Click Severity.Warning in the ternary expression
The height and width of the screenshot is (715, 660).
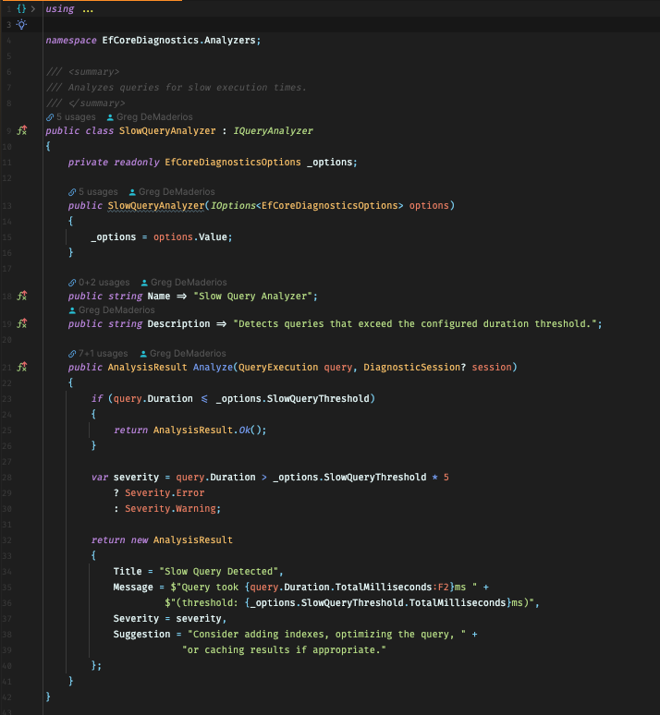pyautogui.click(x=170, y=508)
